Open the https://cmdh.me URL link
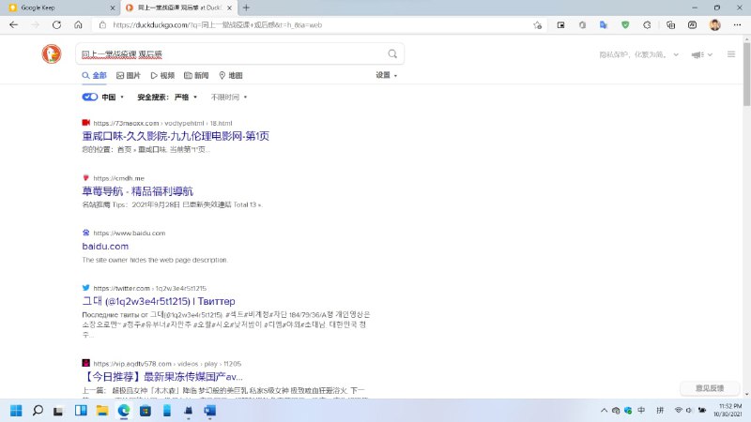Image resolution: width=751 pixels, height=422 pixels. pyautogui.click(x=119, y=178)
